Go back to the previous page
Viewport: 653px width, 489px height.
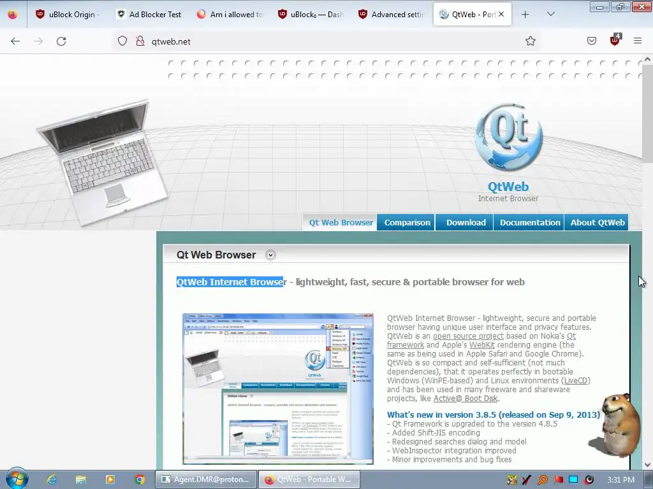15,41
